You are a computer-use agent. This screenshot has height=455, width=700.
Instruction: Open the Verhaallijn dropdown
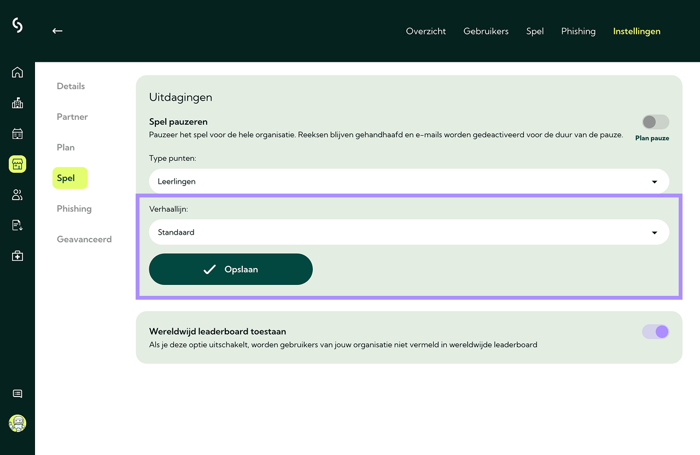tap(409, 232)
